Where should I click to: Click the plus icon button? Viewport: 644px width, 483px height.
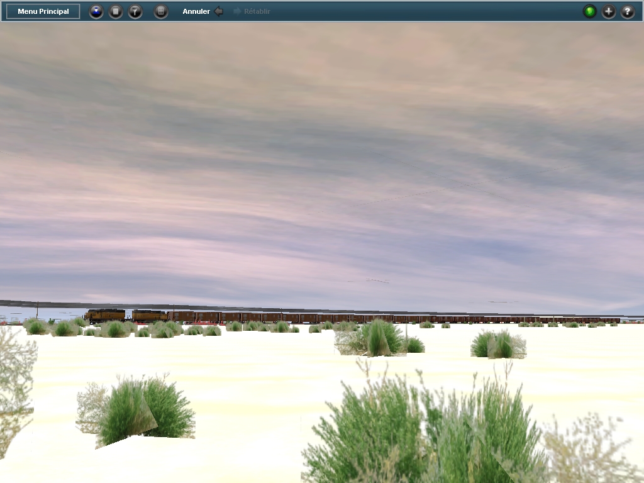(x=609, y=11)
